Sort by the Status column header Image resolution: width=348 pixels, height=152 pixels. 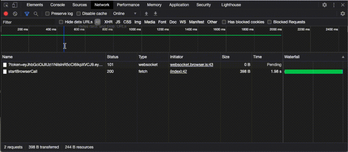pos(121,57)
